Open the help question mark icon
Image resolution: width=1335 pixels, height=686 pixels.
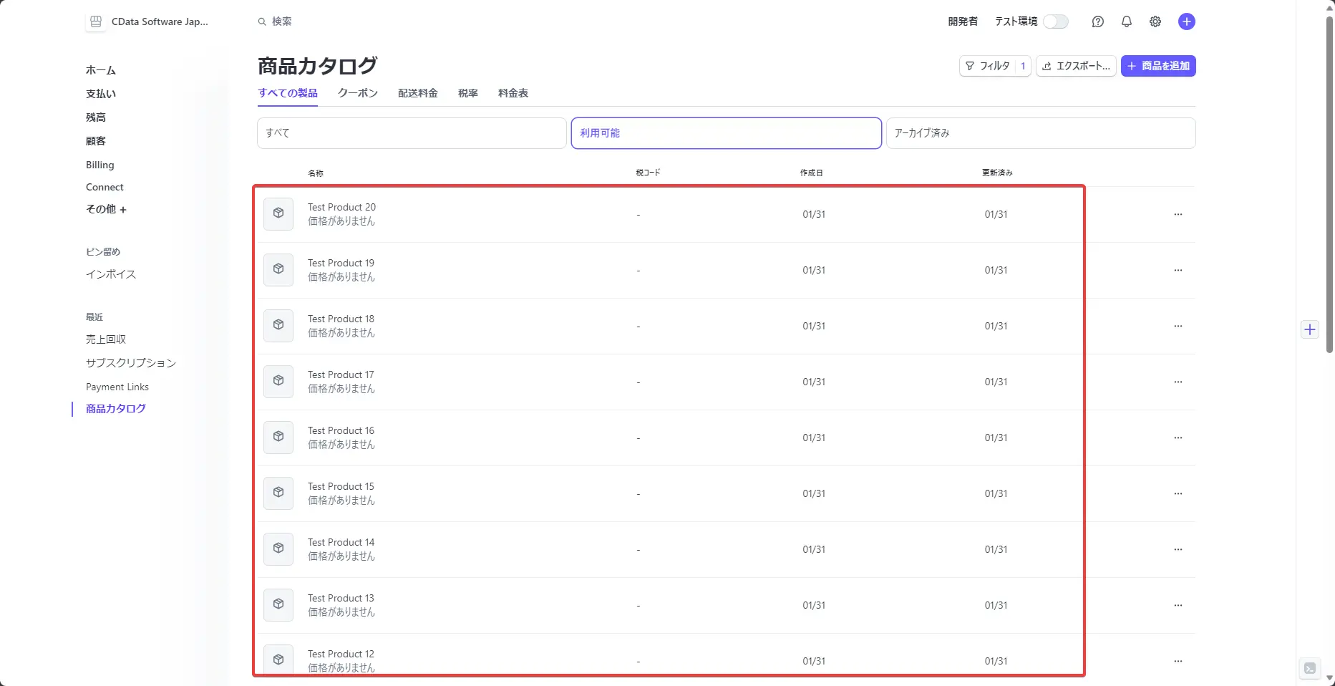click(x=1097, y=21)
